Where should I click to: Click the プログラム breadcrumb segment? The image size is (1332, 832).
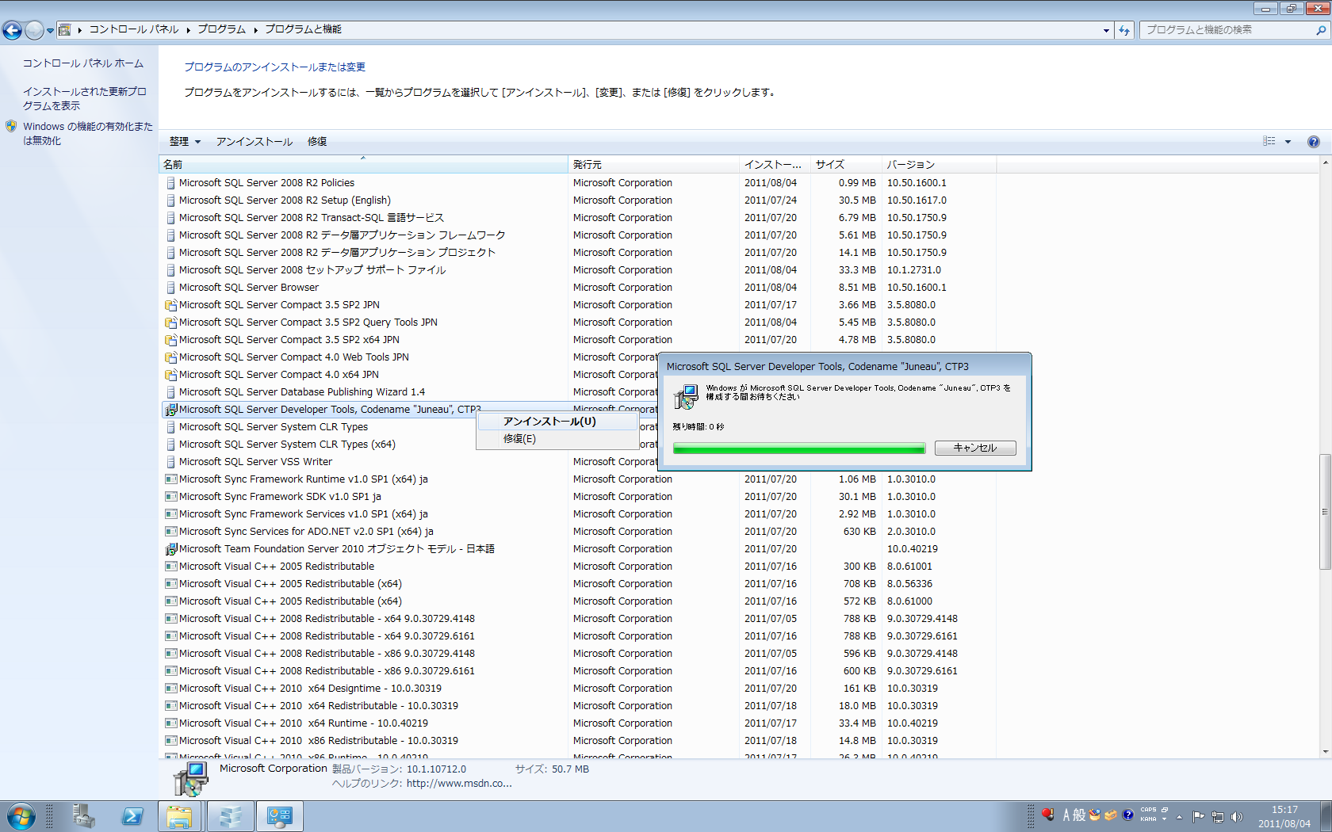[x=221, y=29]
